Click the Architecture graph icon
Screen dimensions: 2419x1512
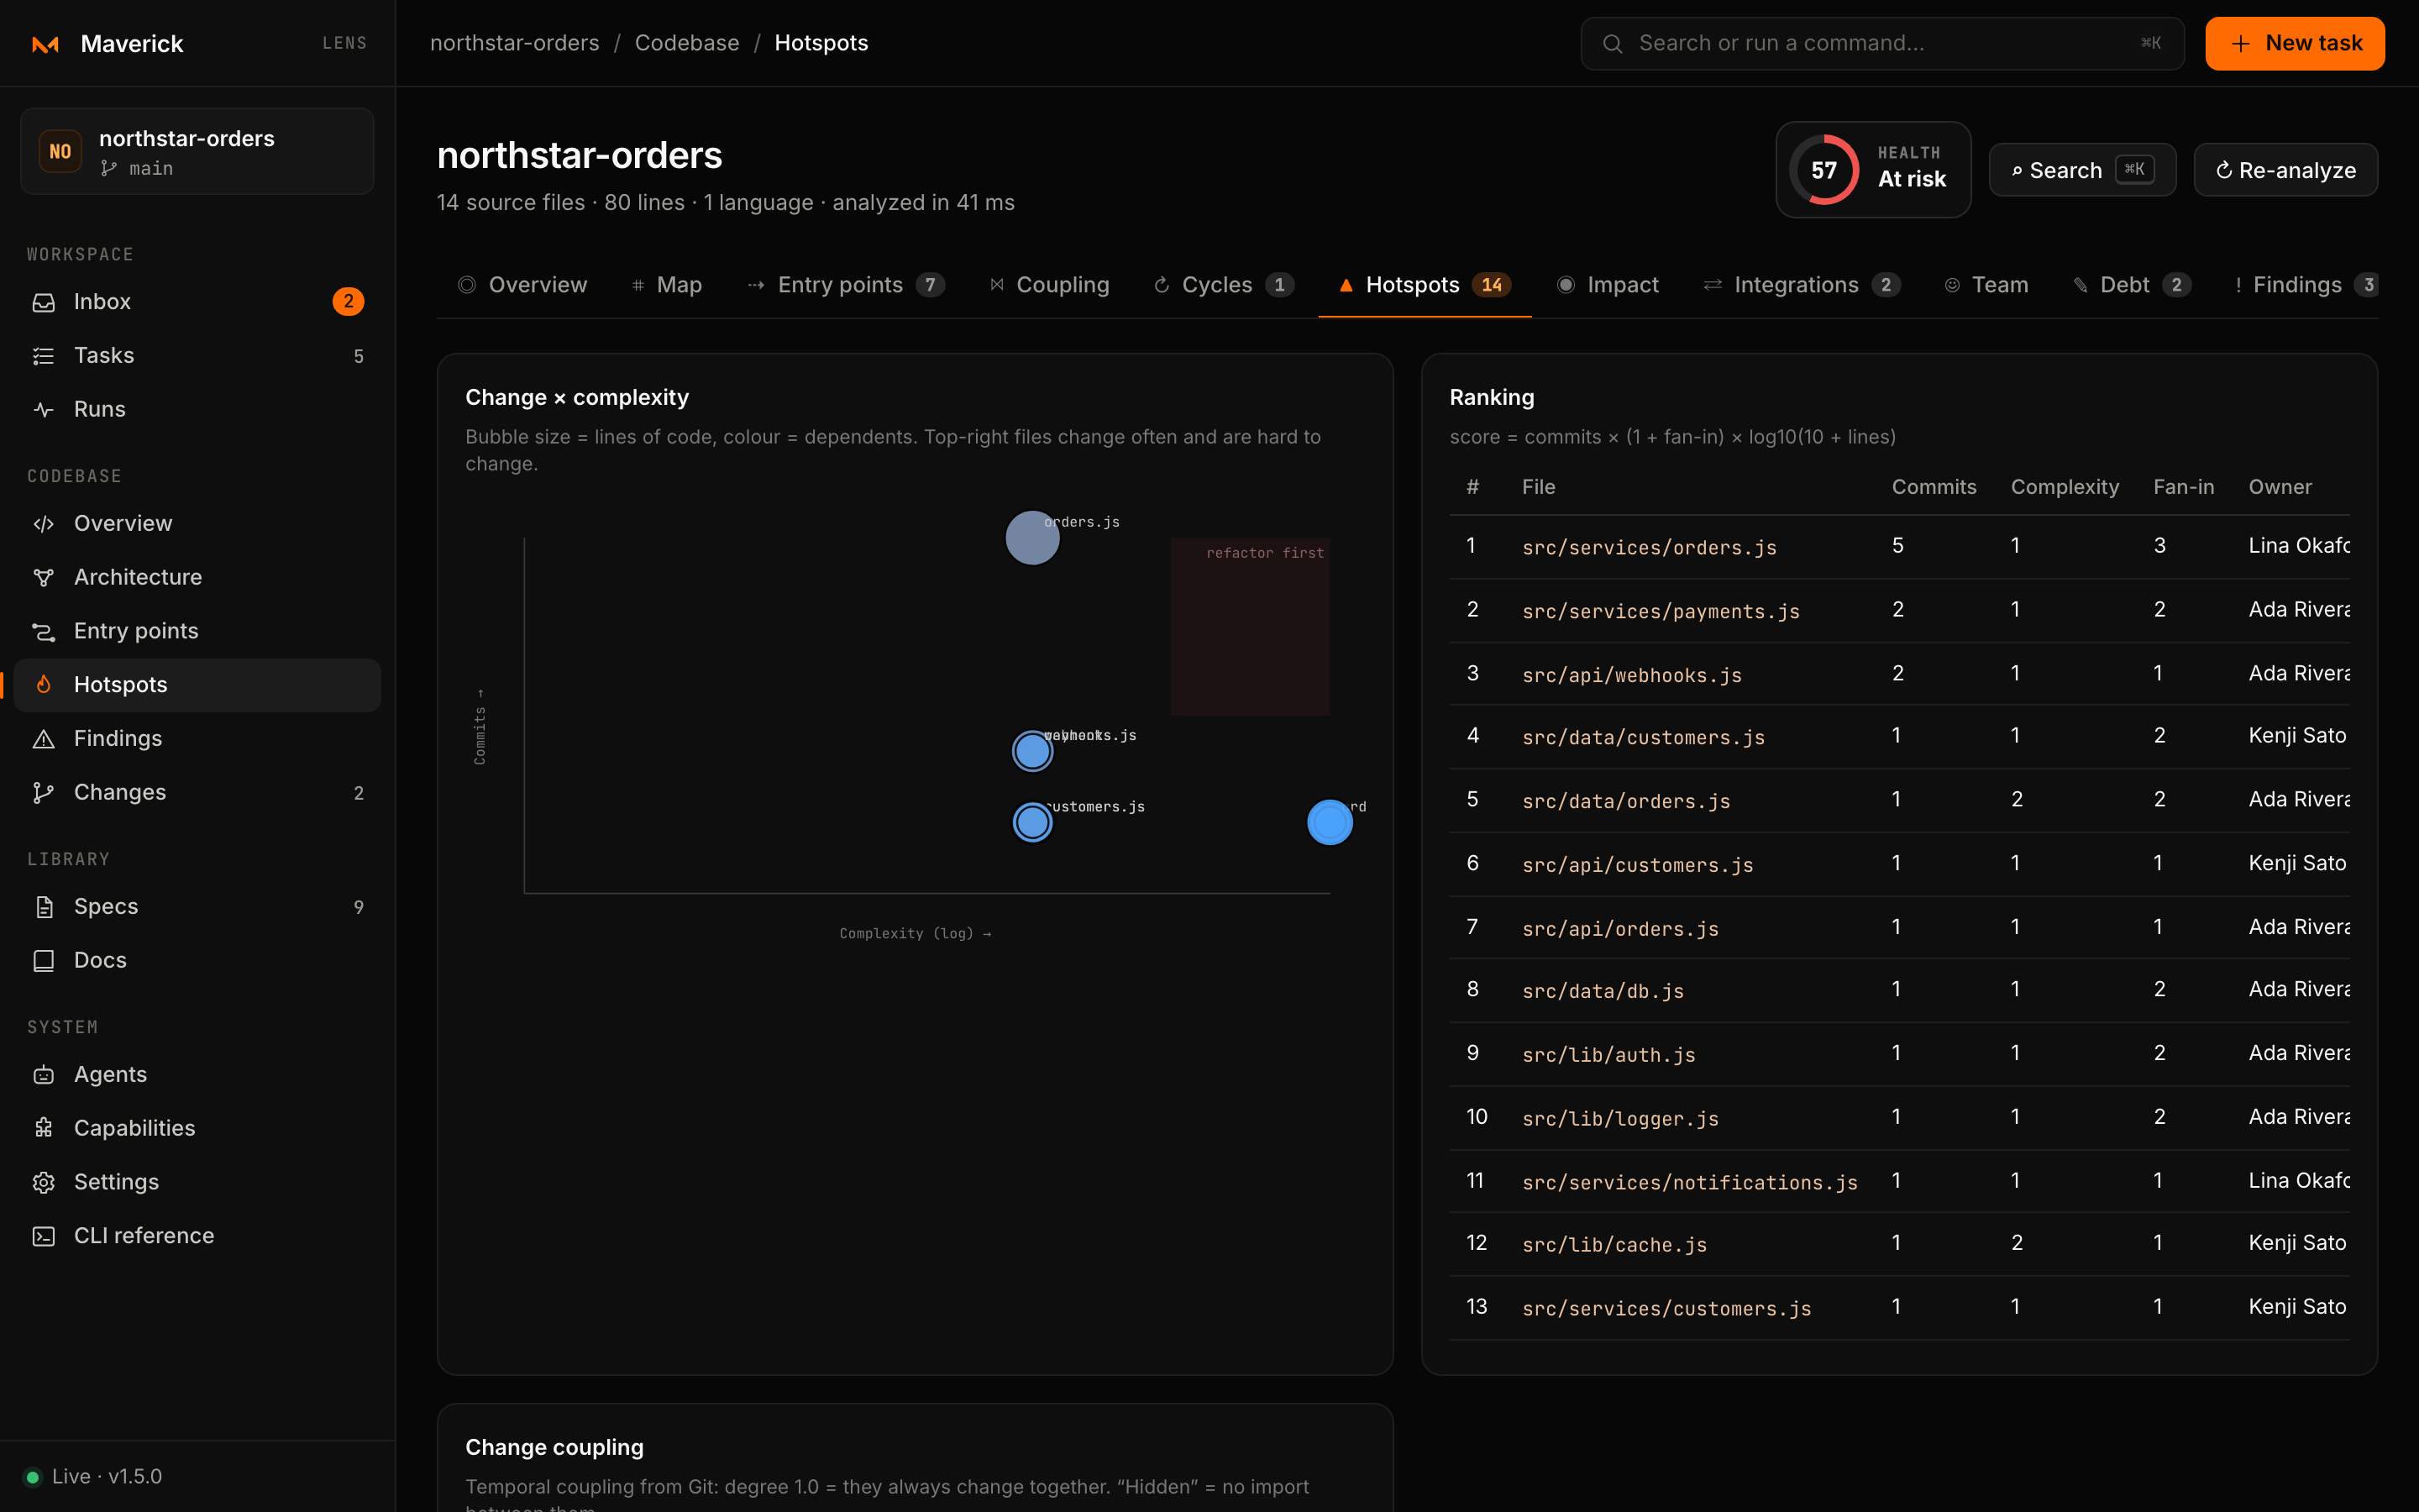click(x=44, y=578)
